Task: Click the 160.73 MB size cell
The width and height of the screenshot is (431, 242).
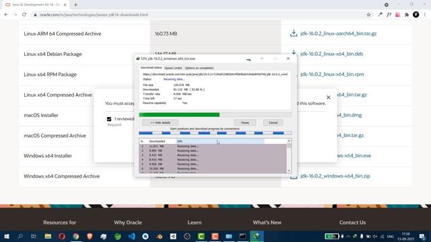Action: click(x=166, y=34)
